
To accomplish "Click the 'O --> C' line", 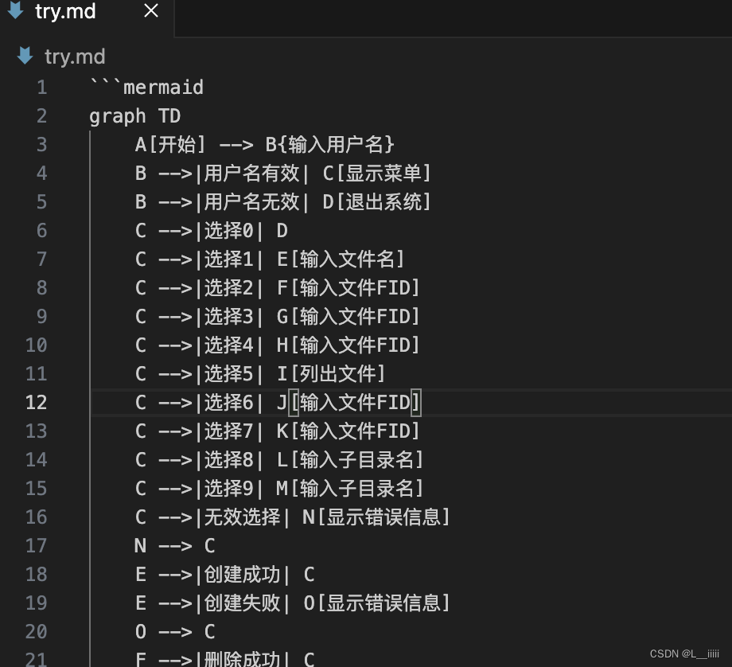I will [175, 631].
